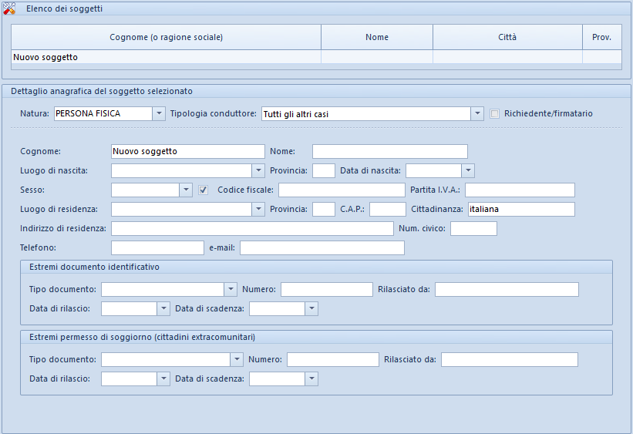Focus the Nome input field

click(390, 151)
